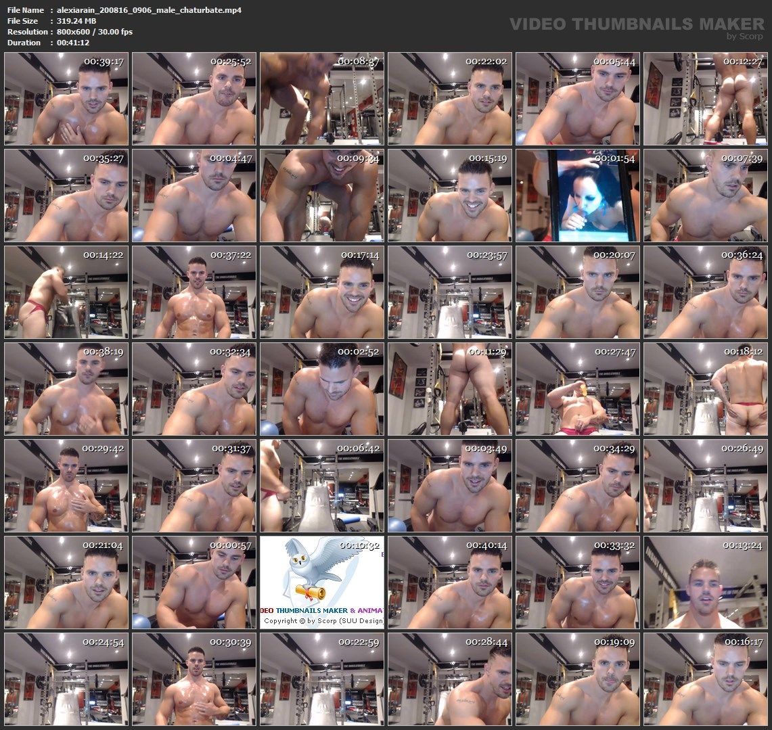Click the thumbnail timestamped 00:39:17

click(x=66, y=99)
